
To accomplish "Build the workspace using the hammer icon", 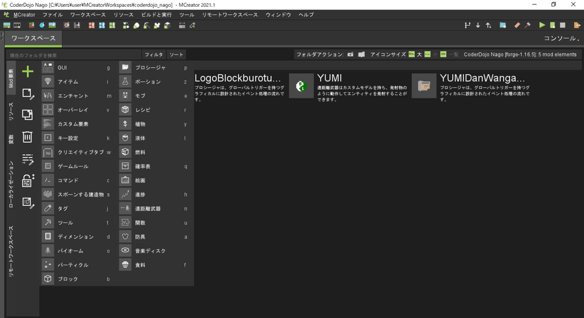I will (x=528, y=25).
